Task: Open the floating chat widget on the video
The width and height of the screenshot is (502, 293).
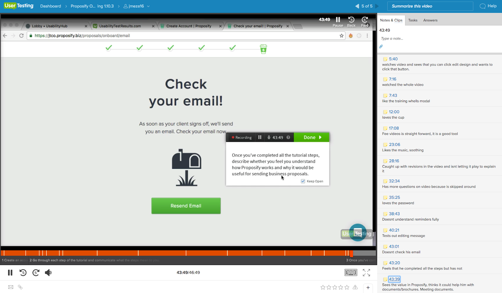Action: [x=358, y=232]
